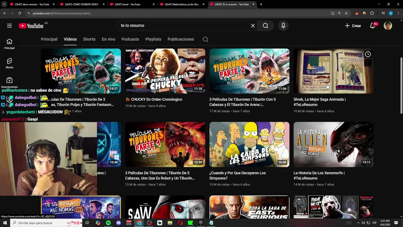Open the Playlists channel tab
Screen dimensions: 403x227
pyautogui.click(x=153, y=39)
